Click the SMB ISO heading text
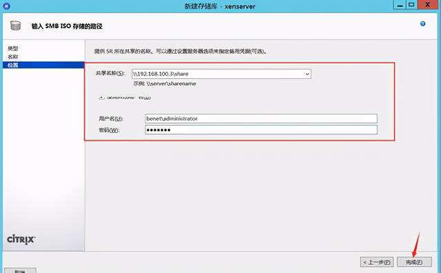The image size is (441, 273). (x=67, y=26)
